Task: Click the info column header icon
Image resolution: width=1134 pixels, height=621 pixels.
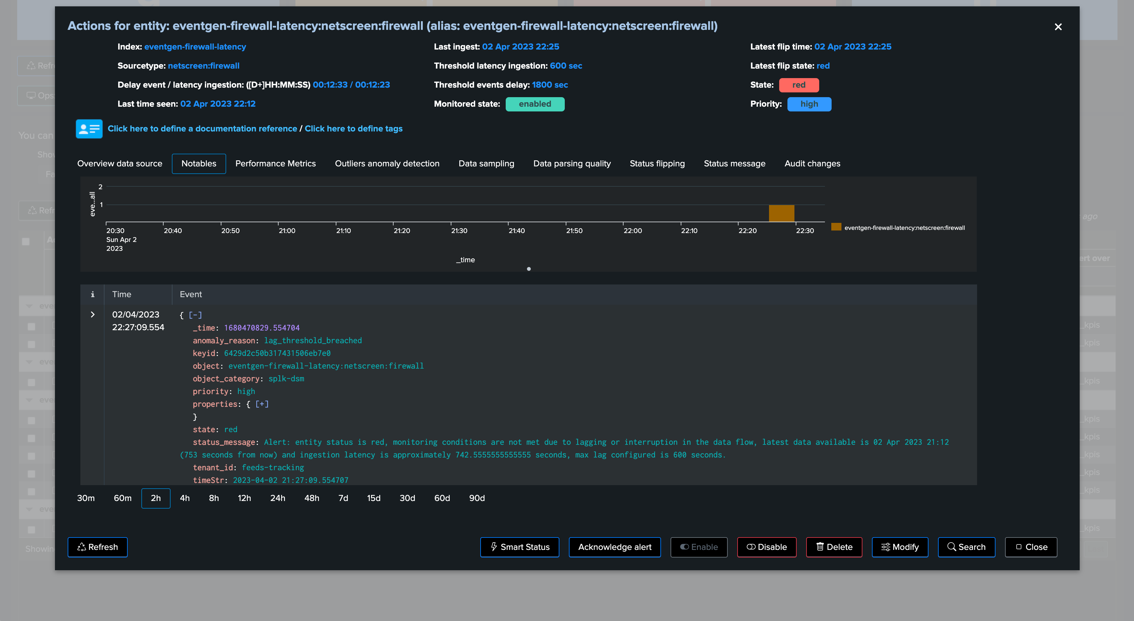Action: point(92,294)
